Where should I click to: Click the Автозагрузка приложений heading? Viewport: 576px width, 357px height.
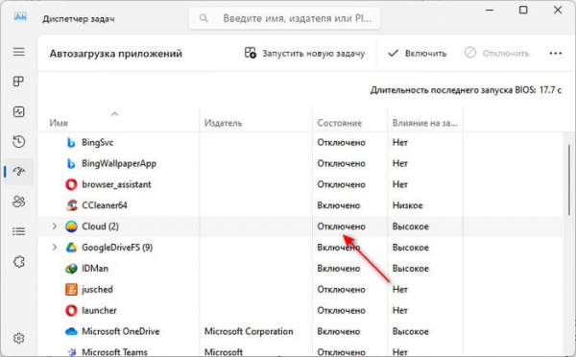coord(116,54)
